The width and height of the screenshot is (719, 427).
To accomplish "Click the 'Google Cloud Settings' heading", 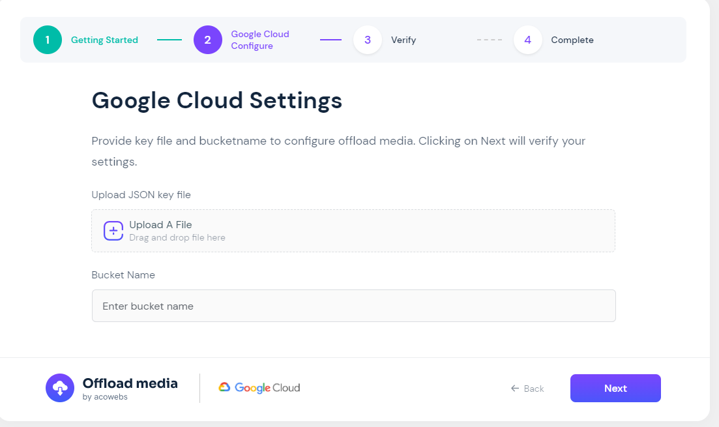I will coord(217,100).
